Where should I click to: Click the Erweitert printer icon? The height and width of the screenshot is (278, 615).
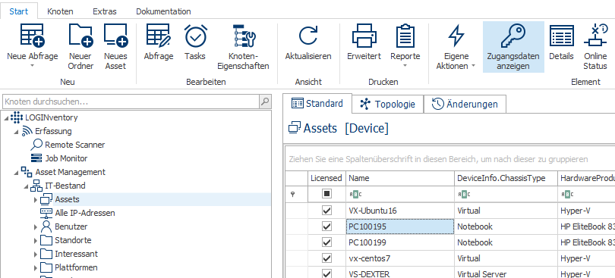coord(364,36)
